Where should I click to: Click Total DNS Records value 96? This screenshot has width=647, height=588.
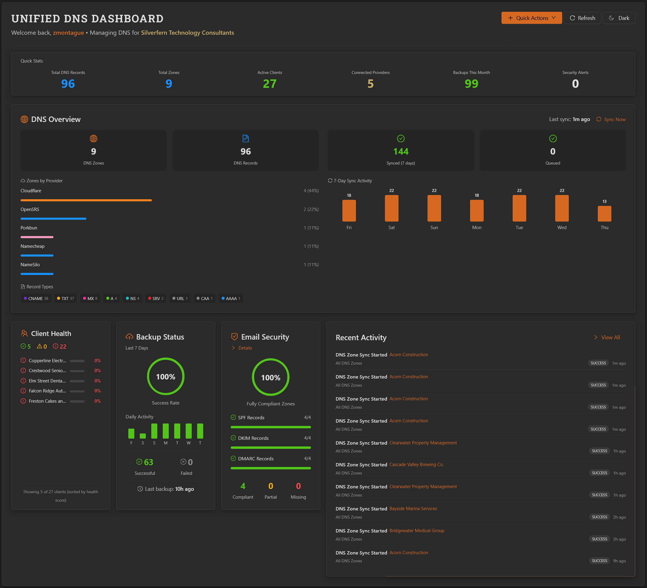tap(68, 84)
